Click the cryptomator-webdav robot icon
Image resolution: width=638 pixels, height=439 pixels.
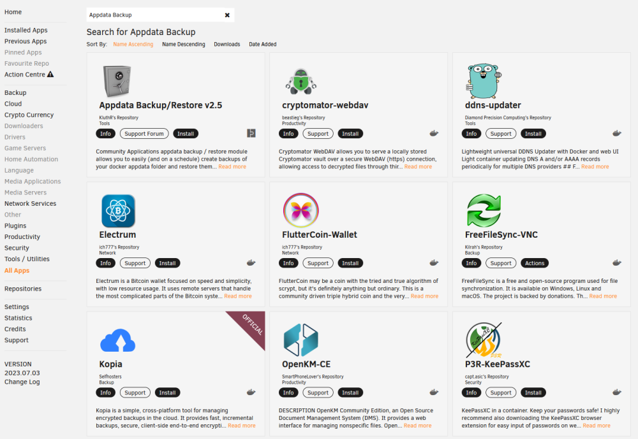click(x=300, y=82)
